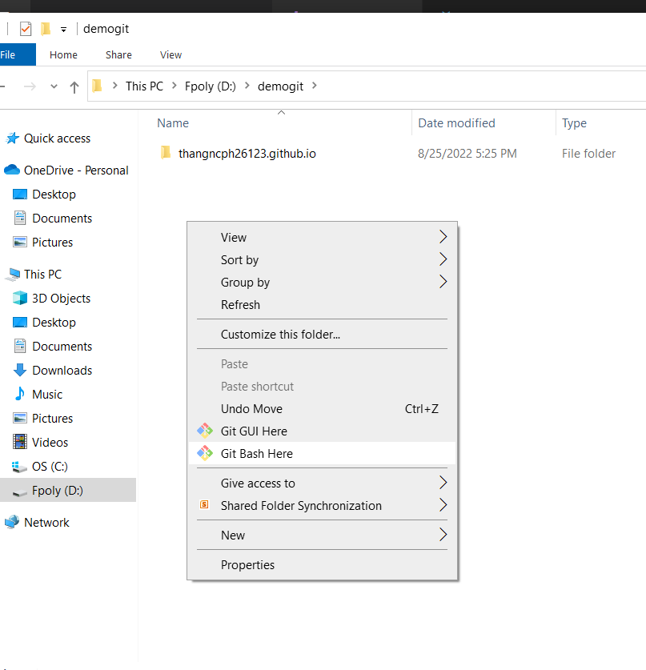Viewport: 646px width, 670px height.
Task: Click the chevron after This PC in address bar
Action: tap(174, 86)
